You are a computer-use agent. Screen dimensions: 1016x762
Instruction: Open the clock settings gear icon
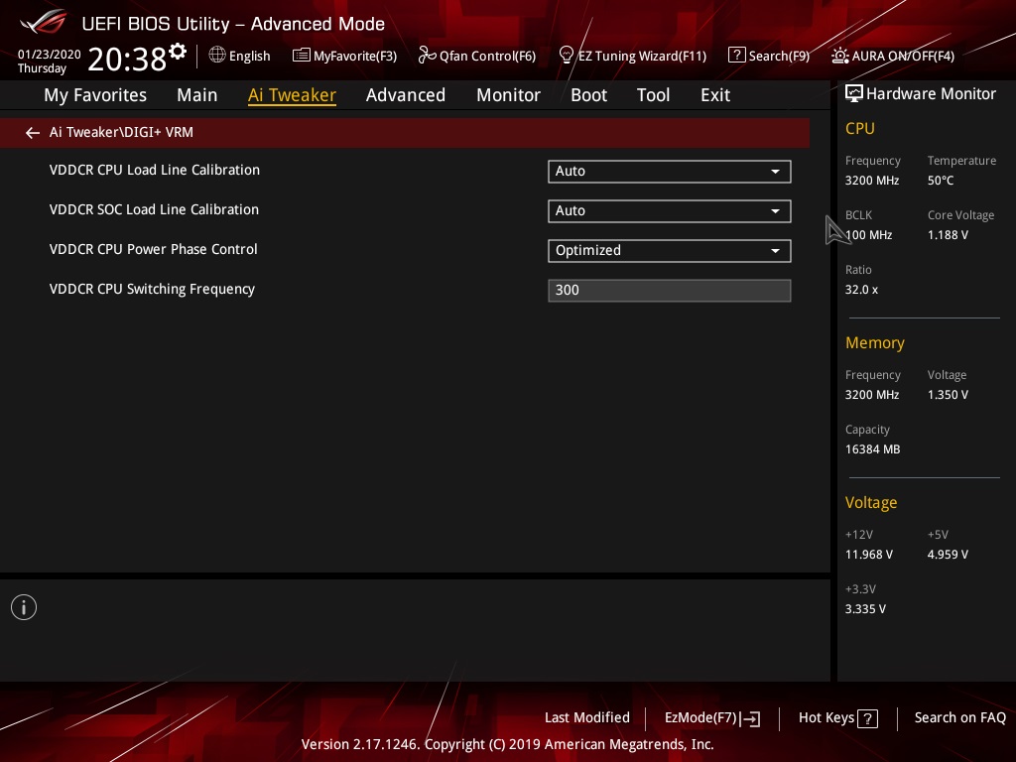pos(178,51)
